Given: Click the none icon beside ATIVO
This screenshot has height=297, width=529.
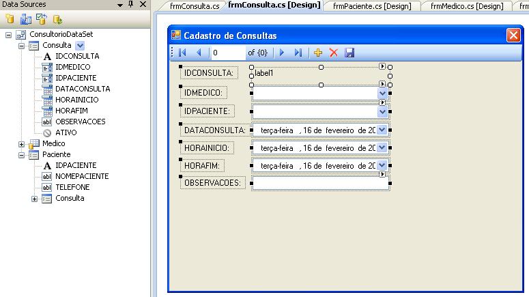Looking at the screenshot, I should tap(47, 133).
